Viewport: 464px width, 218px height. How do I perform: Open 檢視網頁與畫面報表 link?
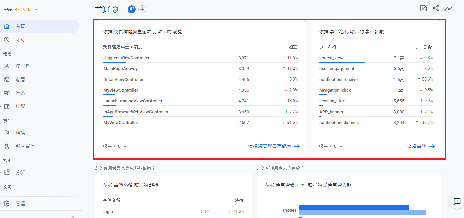[x=269, y=146]
